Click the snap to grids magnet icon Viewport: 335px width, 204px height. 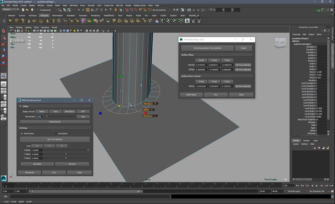click(x=127, y=10)
